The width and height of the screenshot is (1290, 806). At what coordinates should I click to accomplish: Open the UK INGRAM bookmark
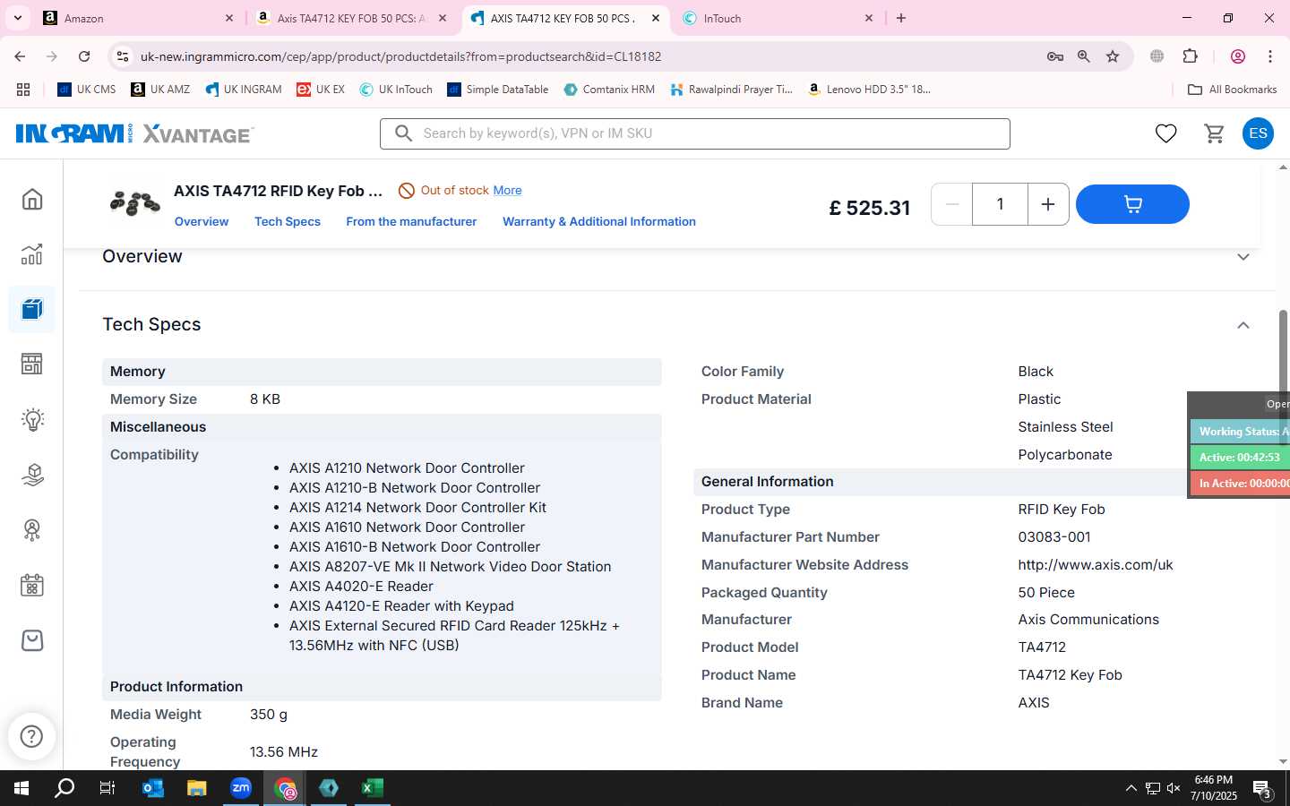(x=243, y=90)
